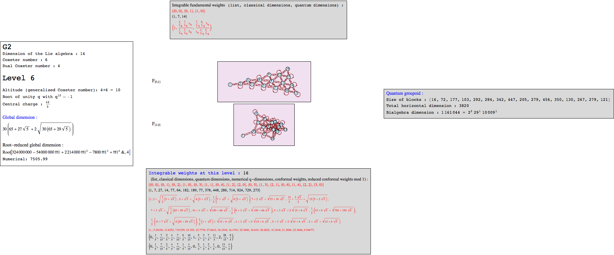Viewport: 614px width, 255px height.
Task: Select the quantum dimensions row starting 7 + 3√5
Action: coord(253,211)
